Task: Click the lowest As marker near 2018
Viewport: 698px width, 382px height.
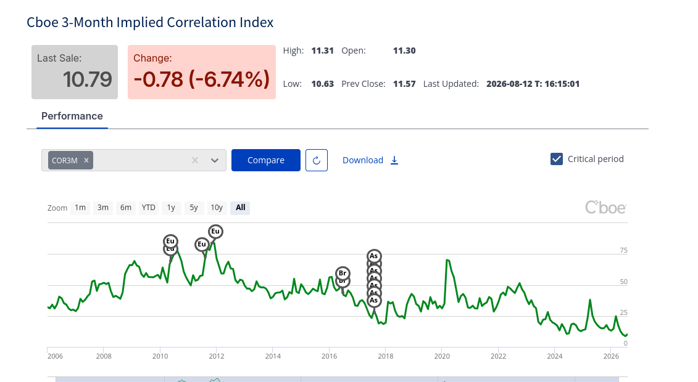Action: coord(374,301)
